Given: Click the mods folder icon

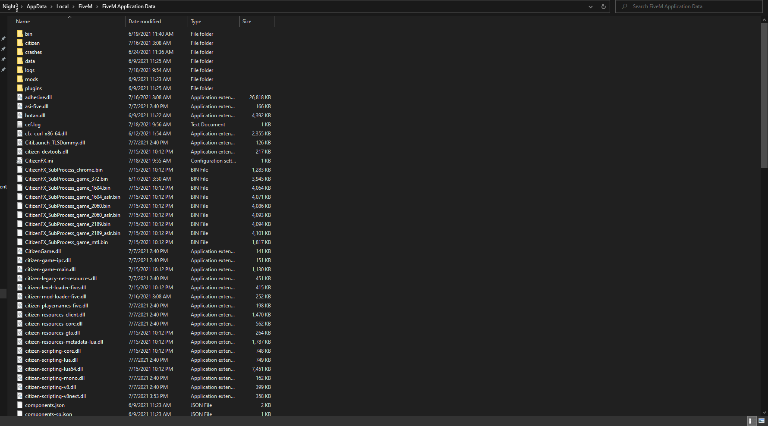Looking at the screenshot, I should tap(20, 79).
